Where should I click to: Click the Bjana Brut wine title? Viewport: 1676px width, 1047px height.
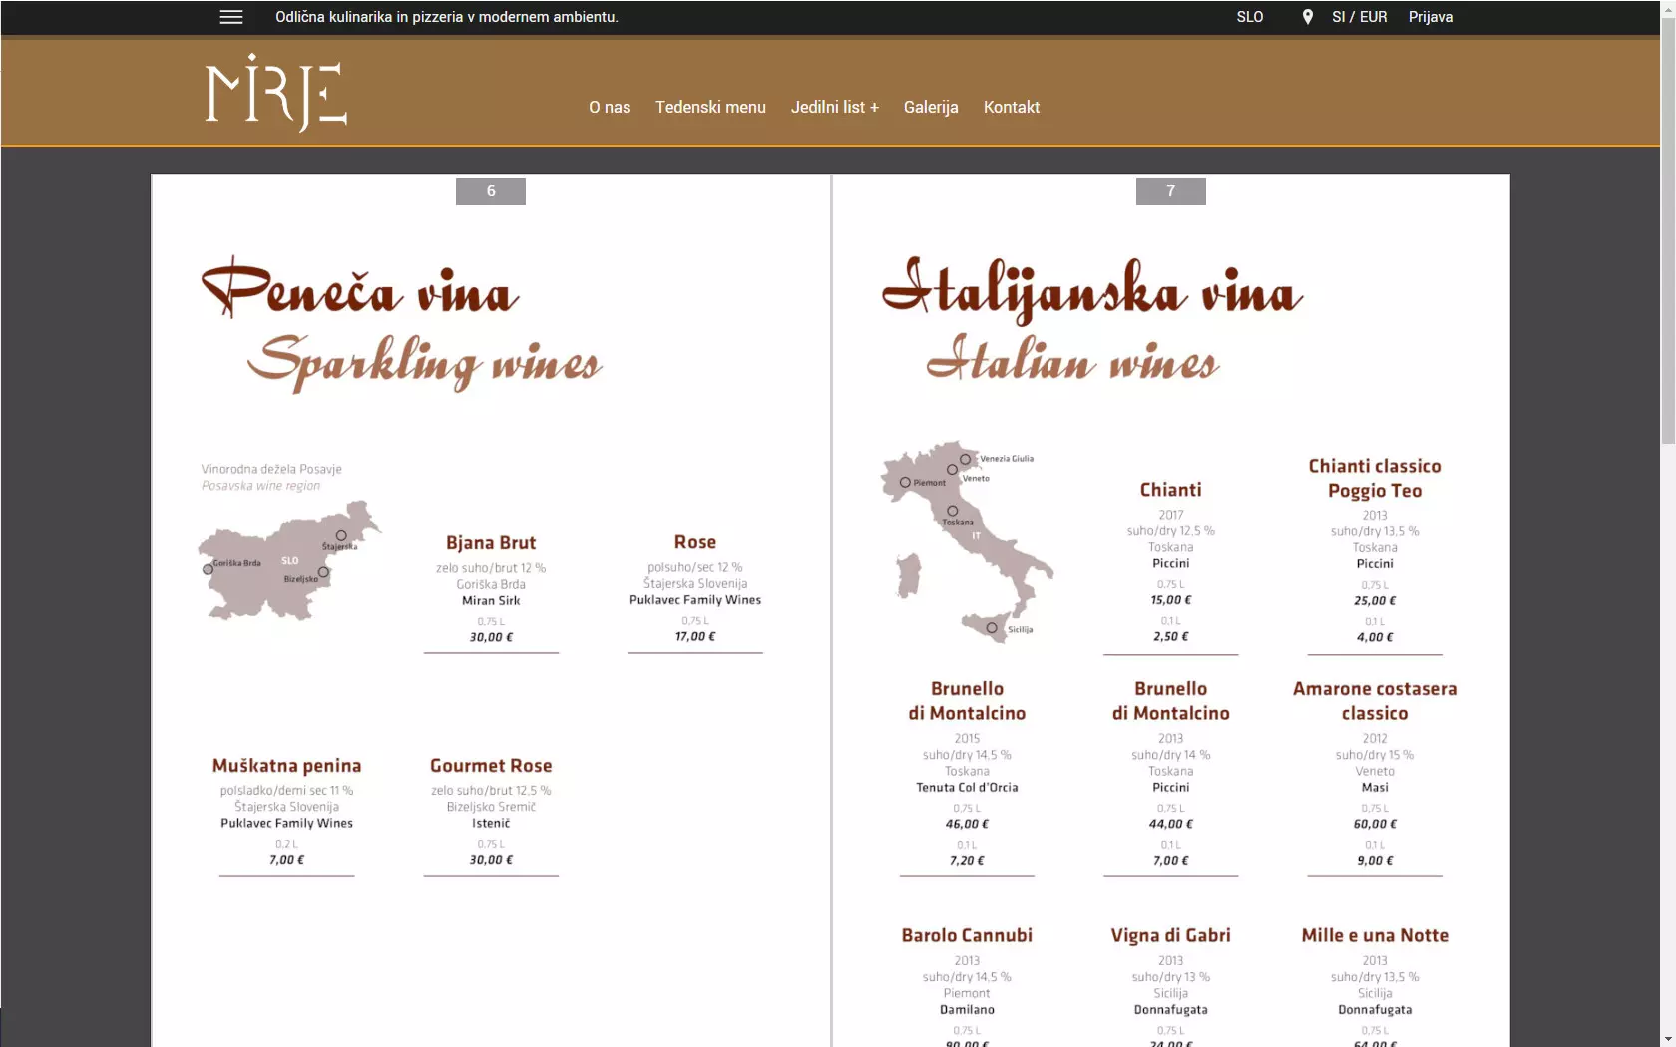tap(491, 543)
